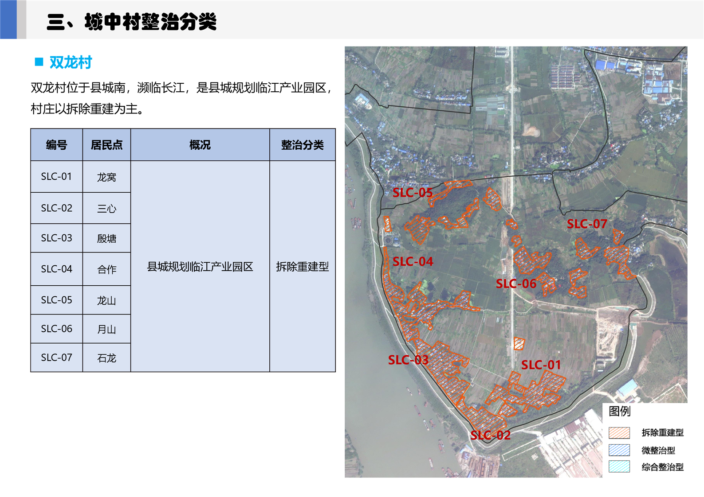Click the small hatched parcel above SLC-01
The width and height of the screenshot is (704, 497).
pos(519,343)
